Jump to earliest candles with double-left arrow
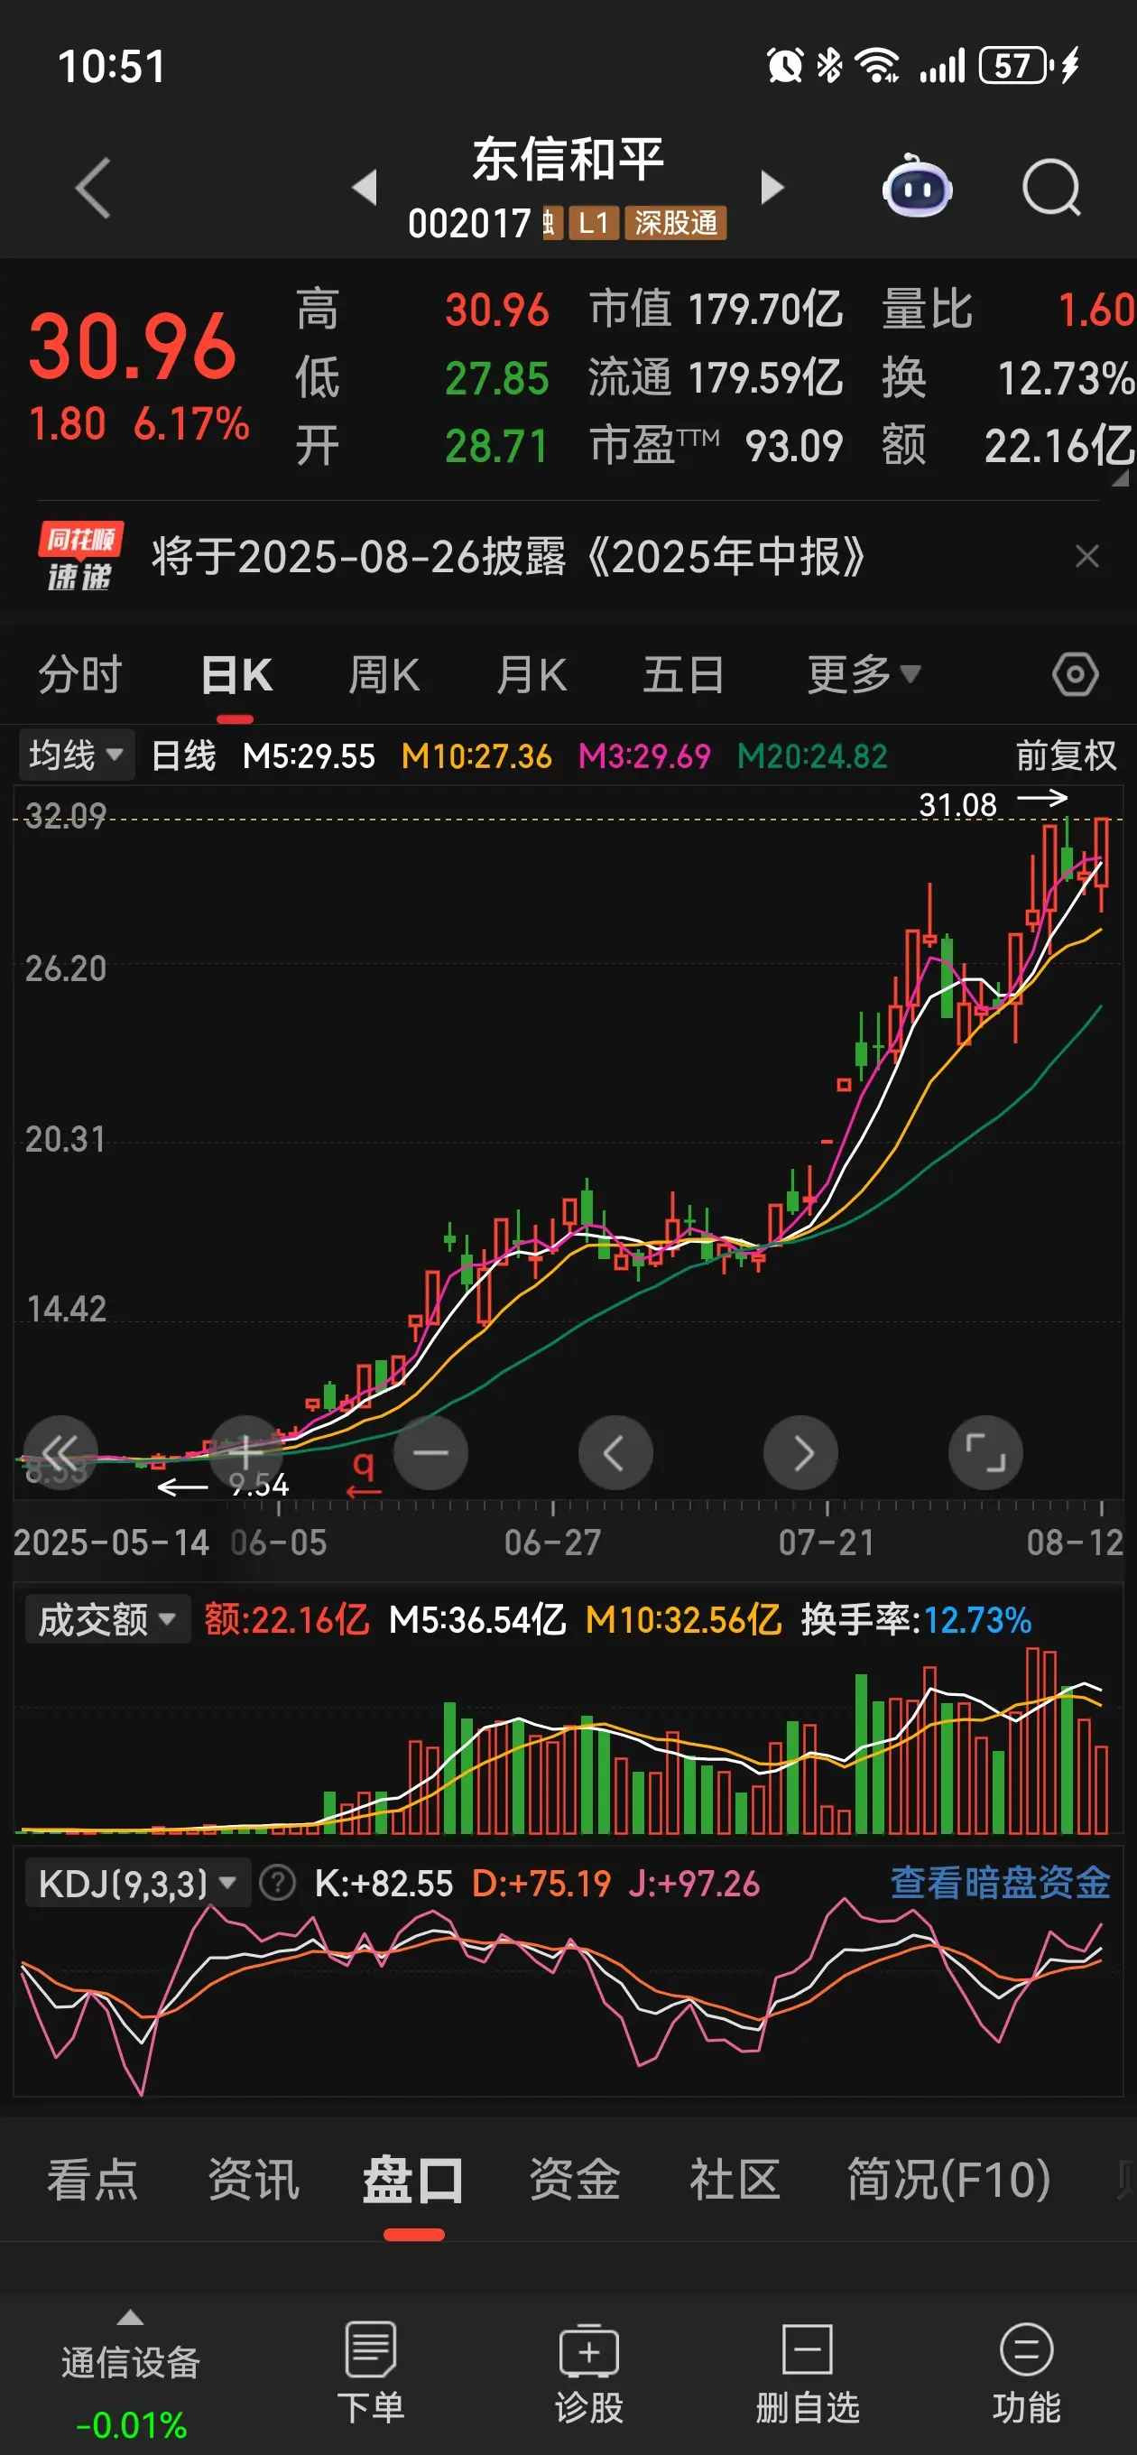 [60, 1452]
